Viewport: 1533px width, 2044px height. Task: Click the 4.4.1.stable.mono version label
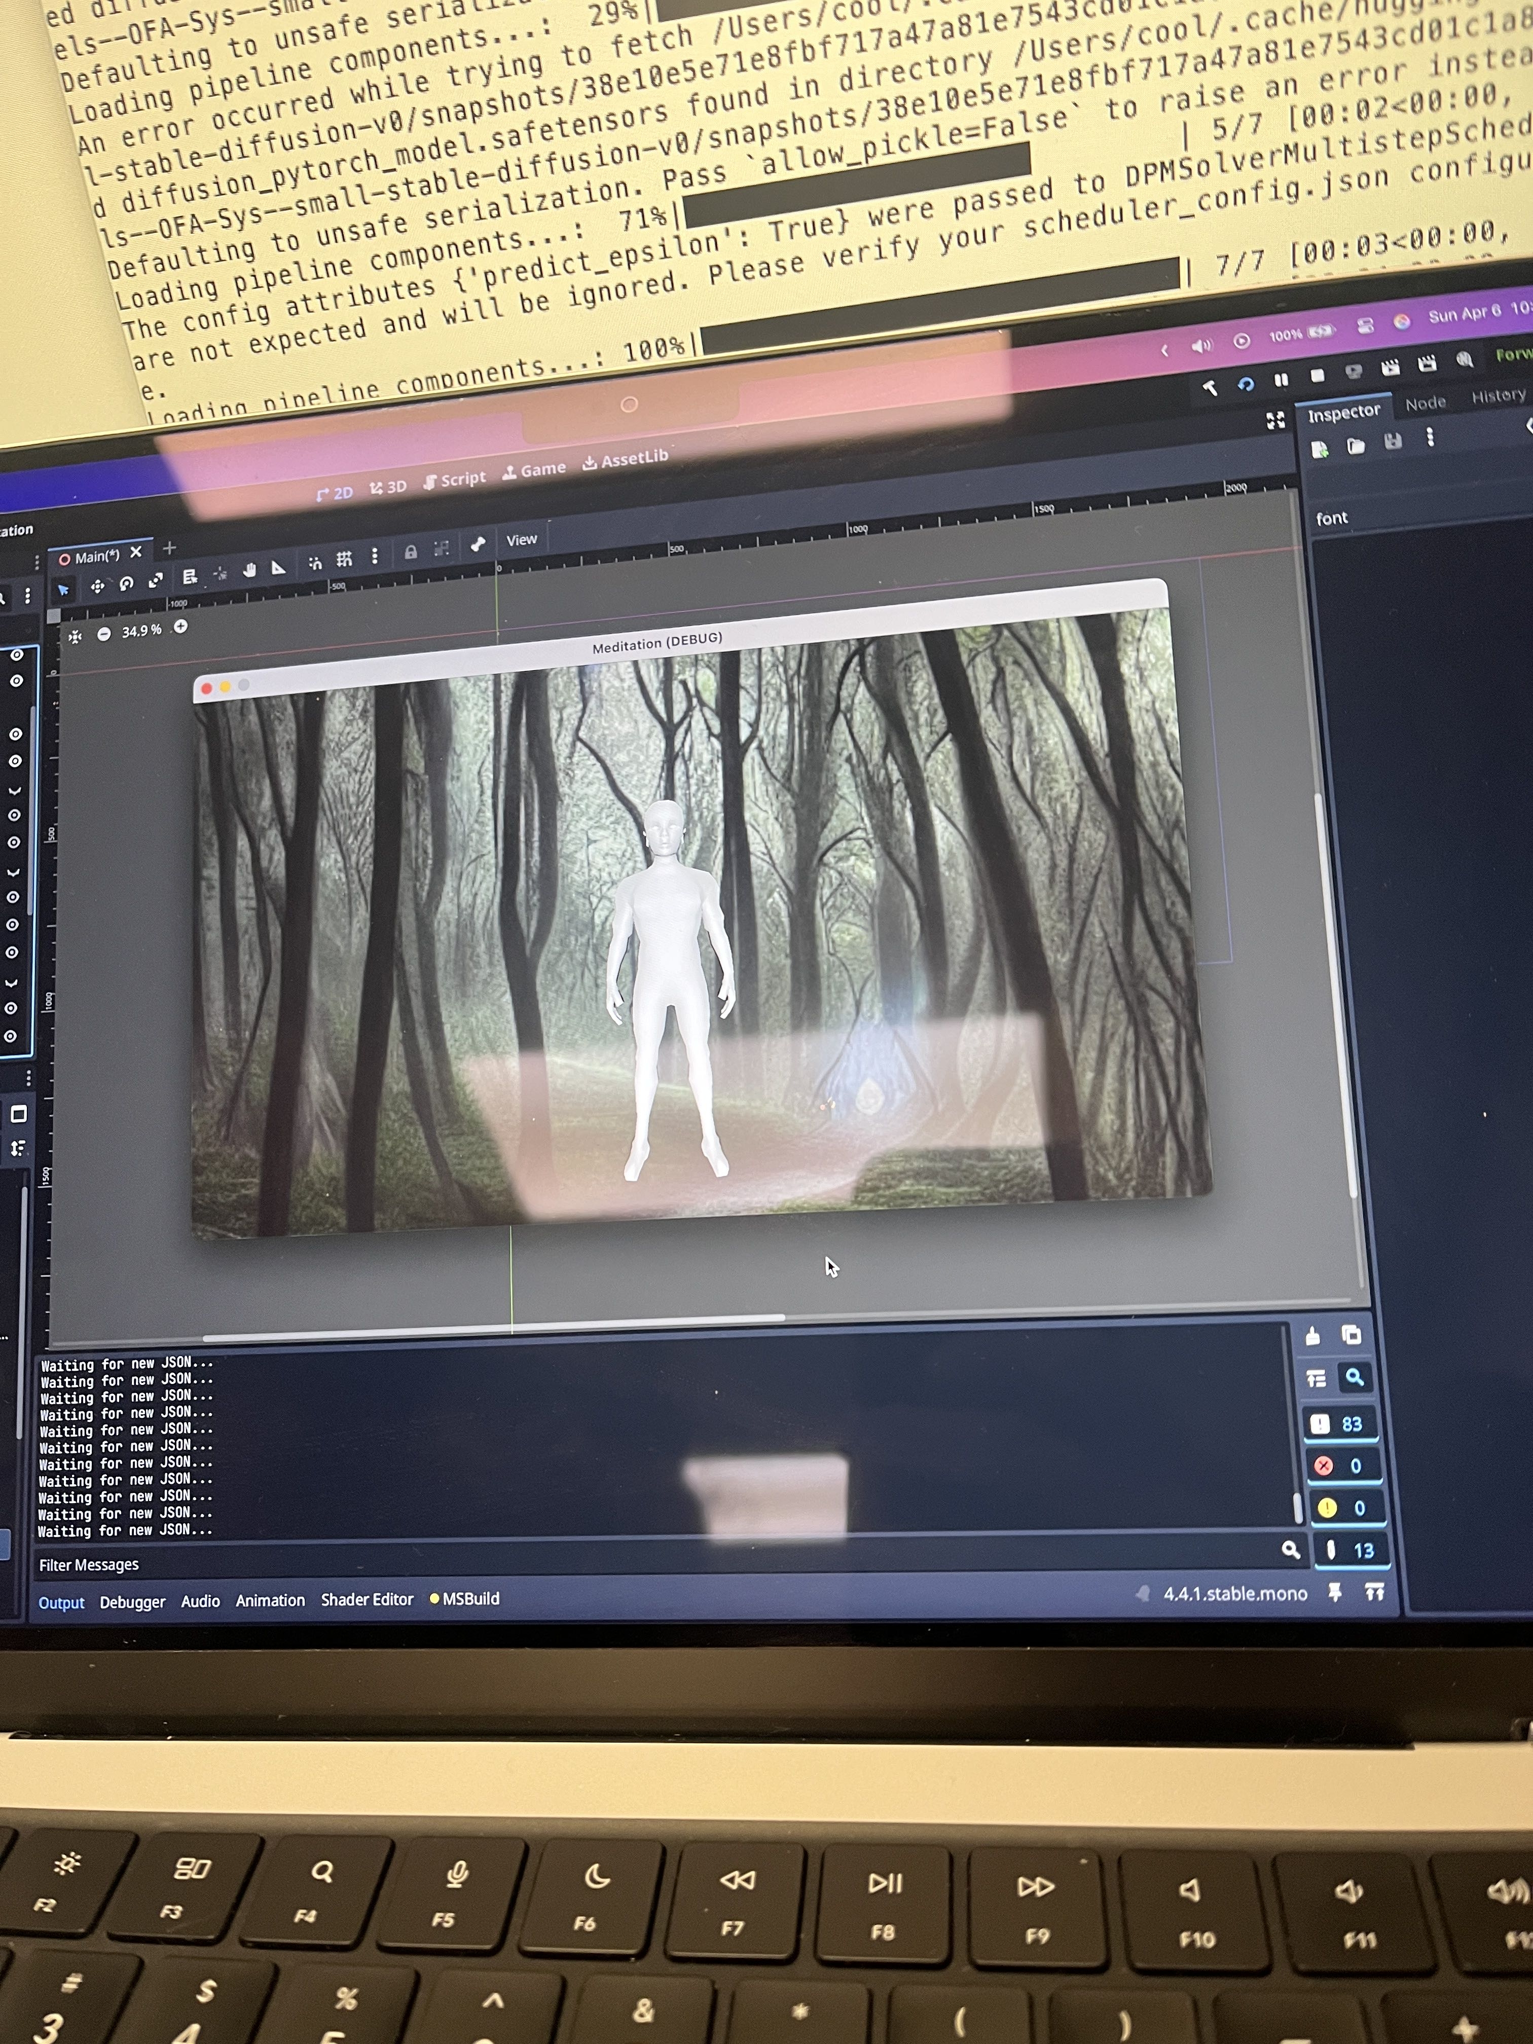click(1234, 1594)
